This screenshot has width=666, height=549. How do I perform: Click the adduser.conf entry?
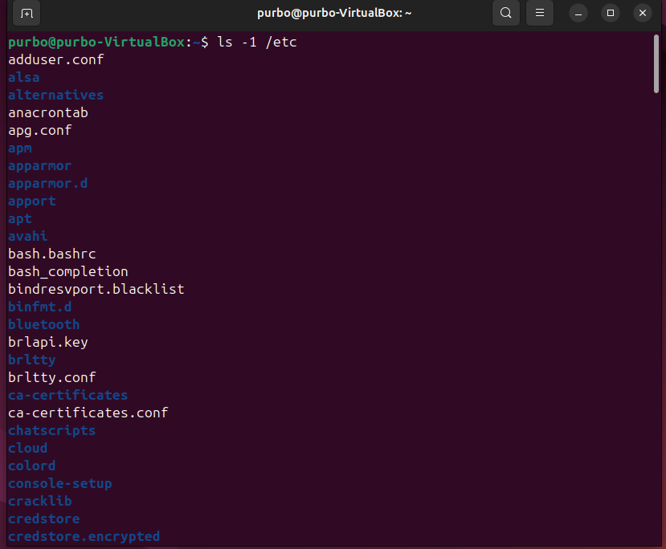coord(55,60)
